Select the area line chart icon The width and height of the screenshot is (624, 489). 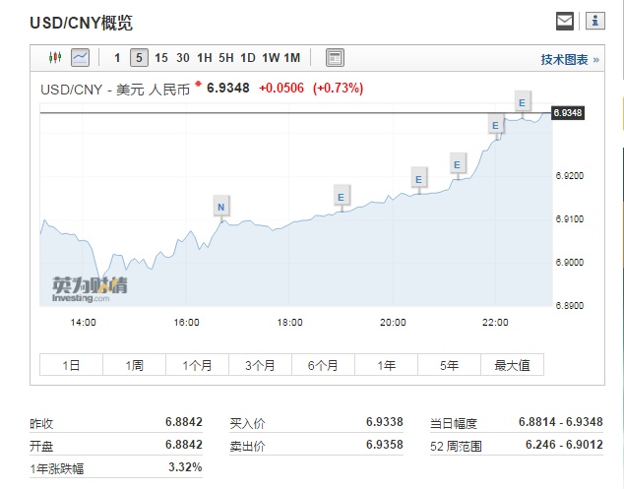pos(80,58)
